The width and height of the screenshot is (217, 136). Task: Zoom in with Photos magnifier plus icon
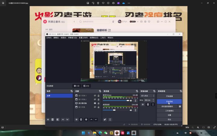[198, 128]
